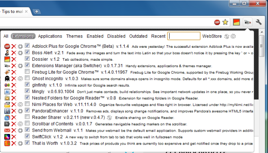This screenshot has height=153, width=268.
Task: Enable Nimi Places for Web checkbox
Action: 27,104
